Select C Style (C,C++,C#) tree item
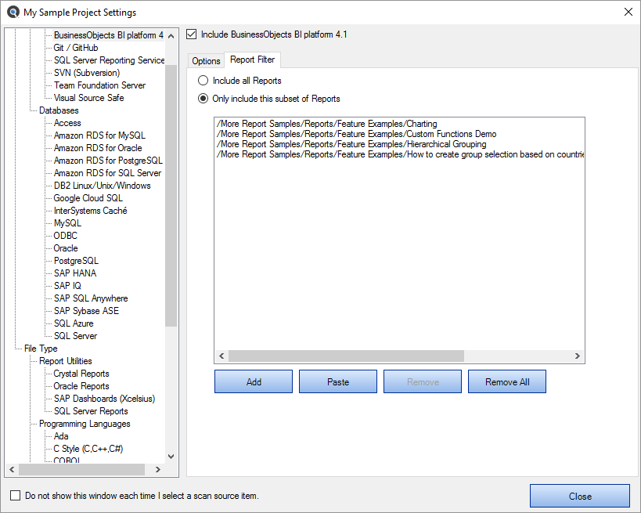This screenshot has height=513, width=641. point(88,449)
